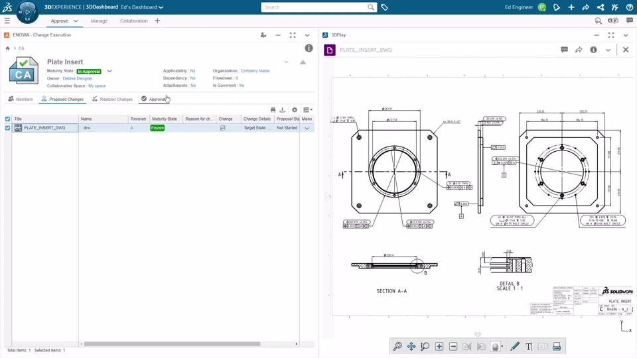The height and width of the screenshot is (358, 637).
Task: Click the zoom in plus tool in 3DPlay
Action: 439,346
